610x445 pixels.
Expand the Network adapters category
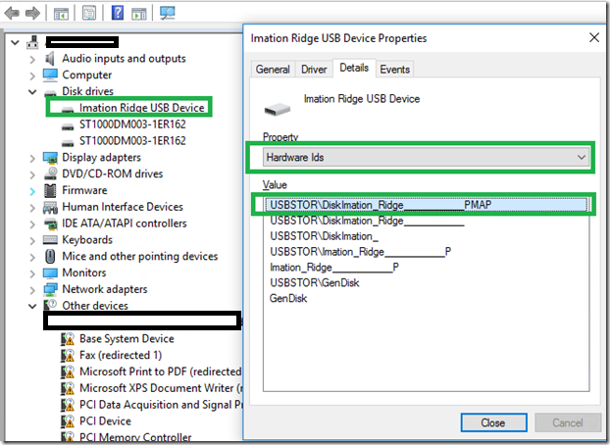(x=32, y=290)
